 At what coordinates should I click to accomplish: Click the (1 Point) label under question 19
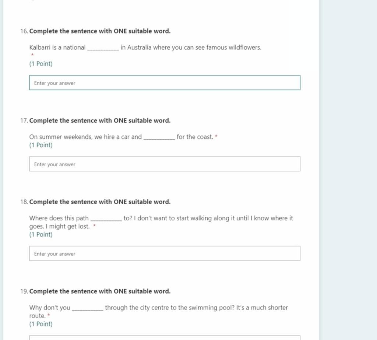(41, 324)
